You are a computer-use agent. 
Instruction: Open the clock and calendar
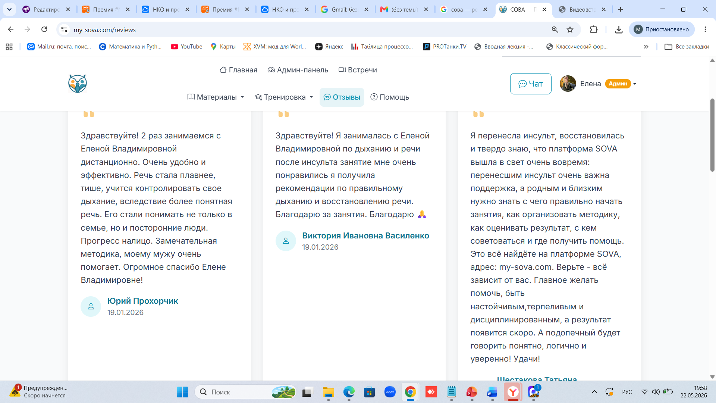[694, 392]
